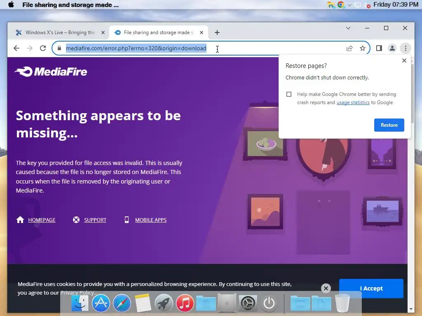The height and width of the screenshot is (316, 422).
Task: Open Safari compass icon in dock
Action: click(122, 303)
